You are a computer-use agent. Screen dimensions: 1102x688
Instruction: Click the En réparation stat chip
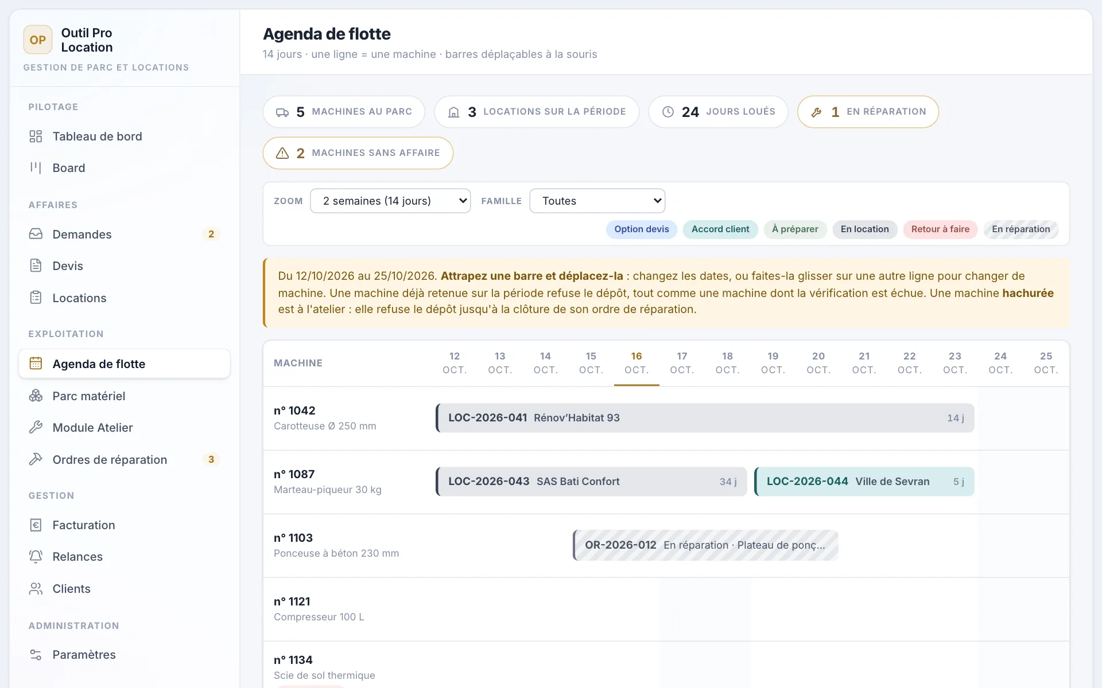tap(868, 112)
